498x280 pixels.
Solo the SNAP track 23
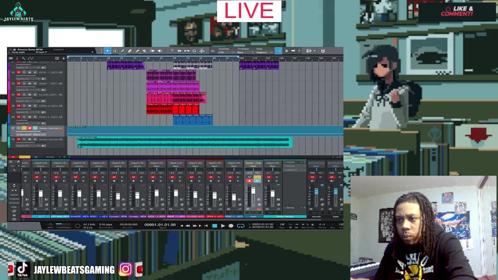tap(24, 83)
